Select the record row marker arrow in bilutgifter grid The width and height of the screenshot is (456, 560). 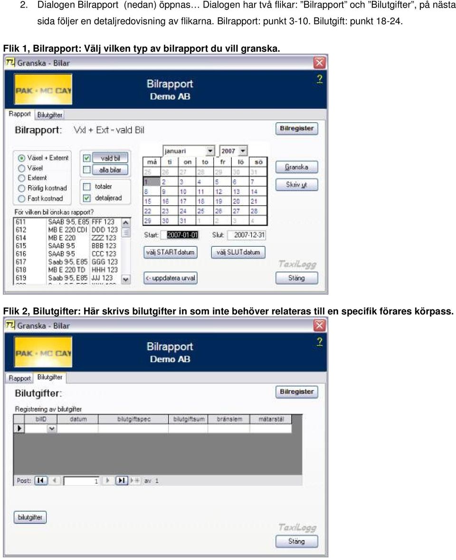coord(19,428)
